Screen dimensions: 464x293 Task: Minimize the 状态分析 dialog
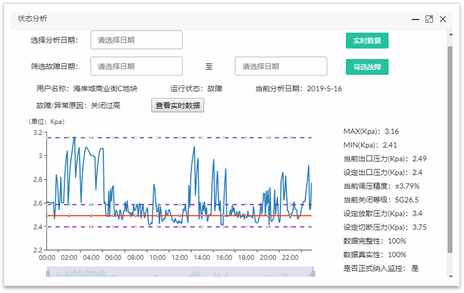415,19
